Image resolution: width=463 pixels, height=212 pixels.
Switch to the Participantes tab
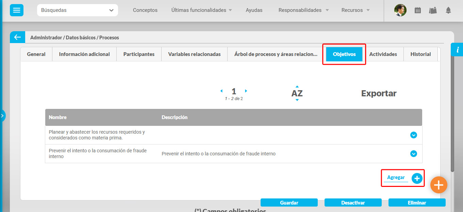pyautogui.click(x=139, y=54)
